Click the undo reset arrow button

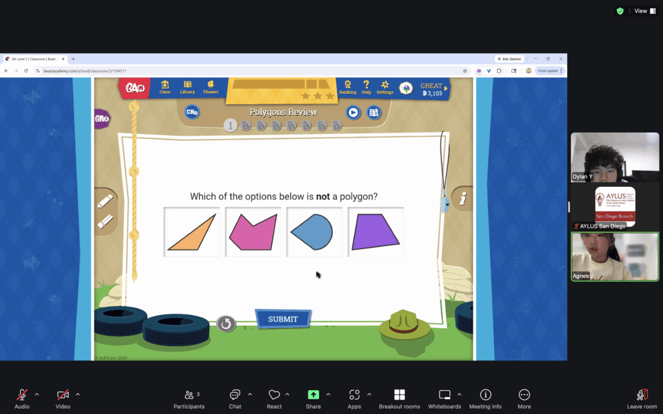(x=225, y=324)
